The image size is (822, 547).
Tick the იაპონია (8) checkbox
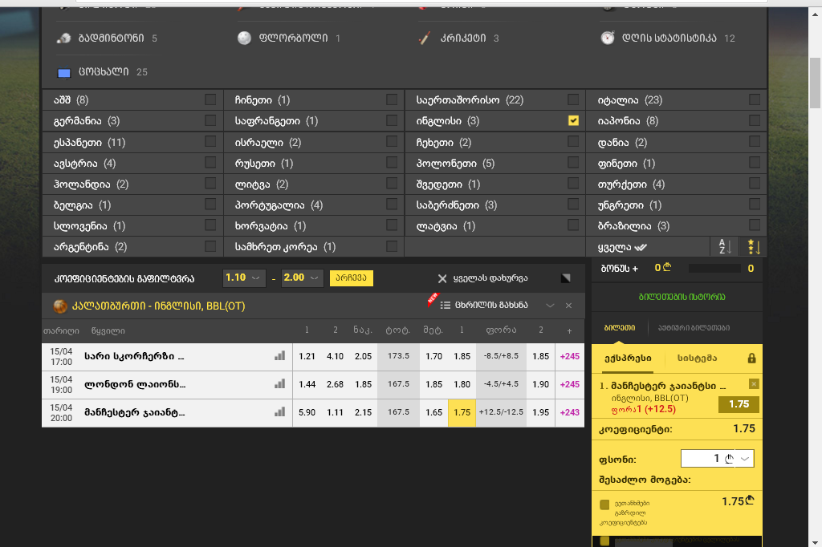point(755,120)
